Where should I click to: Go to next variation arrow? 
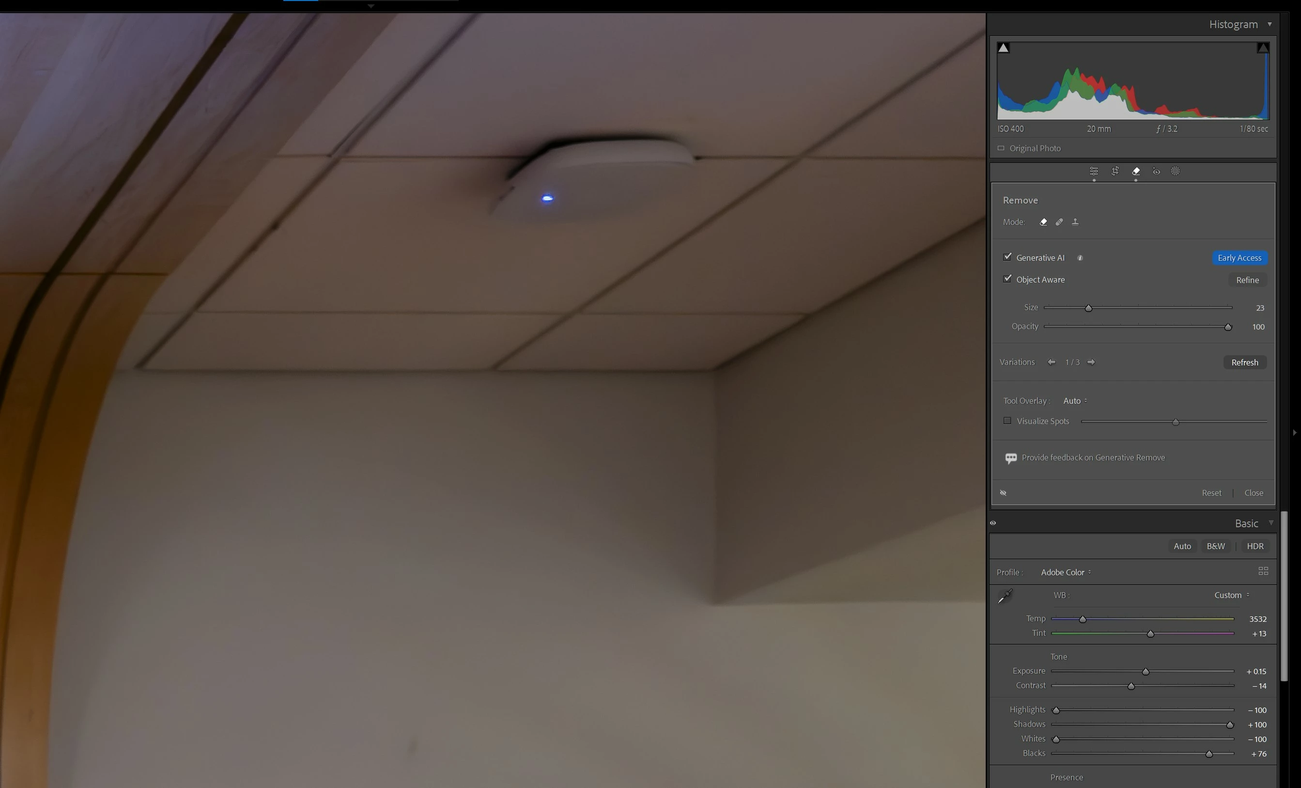coord(1091,362)
